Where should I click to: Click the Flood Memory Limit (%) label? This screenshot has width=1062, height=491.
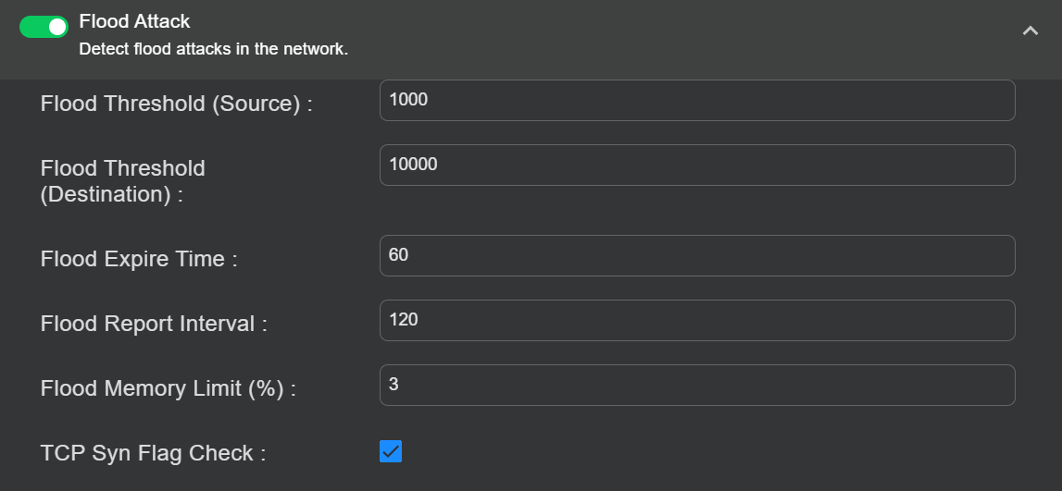pyautogui.click(x=168, y=388)
